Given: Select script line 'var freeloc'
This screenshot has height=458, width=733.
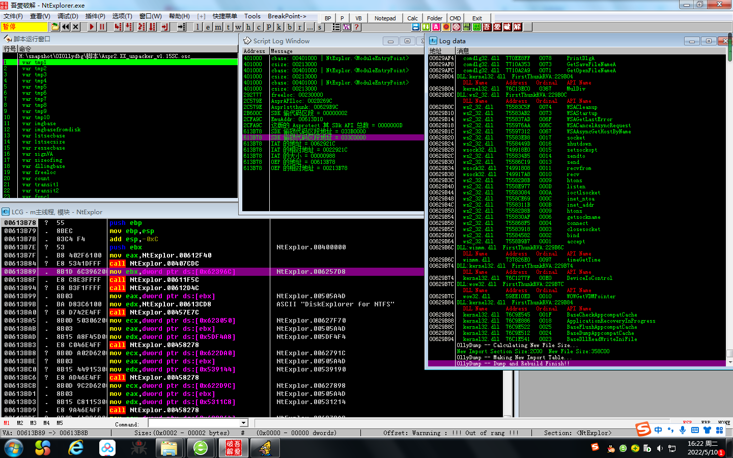Looking at the screenshot, I should tap(120, 172).
